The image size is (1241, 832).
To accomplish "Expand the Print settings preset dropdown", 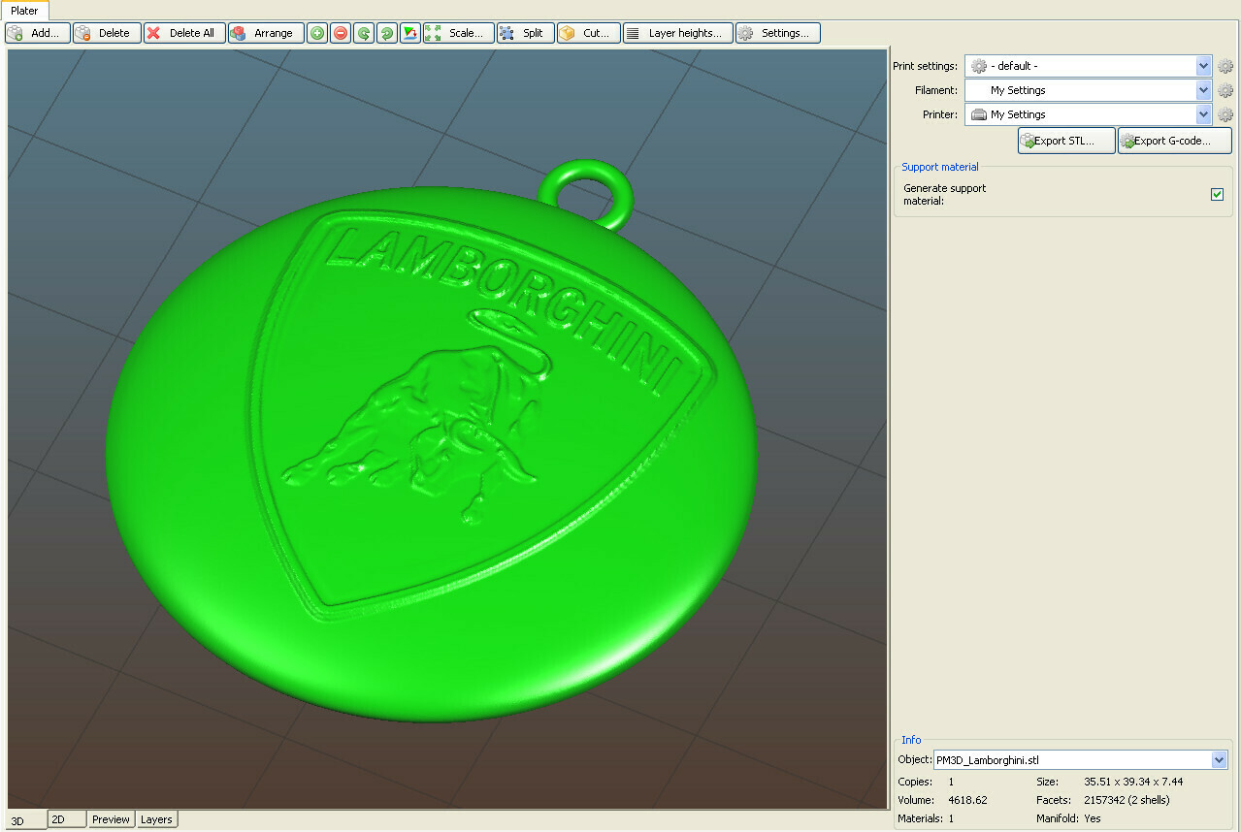I will coord(1204,66).
